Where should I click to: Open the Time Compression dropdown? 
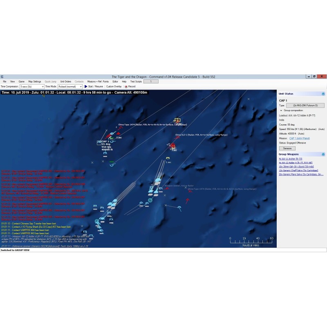(x=32, y=87)
